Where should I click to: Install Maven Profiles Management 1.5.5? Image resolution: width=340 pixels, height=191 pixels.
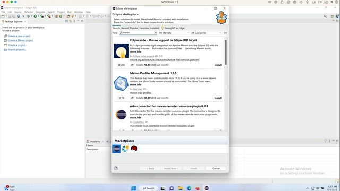point(218,98)
